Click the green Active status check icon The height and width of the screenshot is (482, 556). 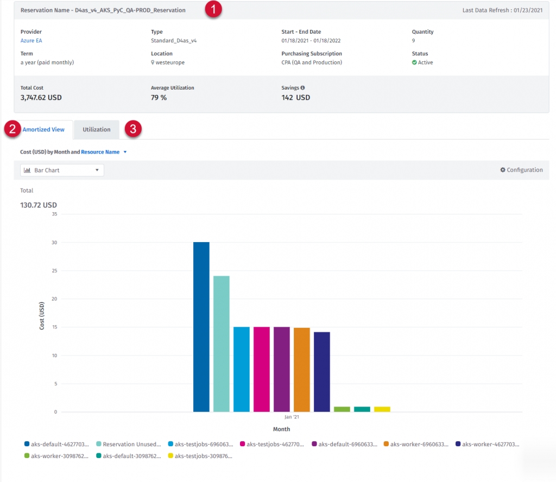click(x=414, y=62)
